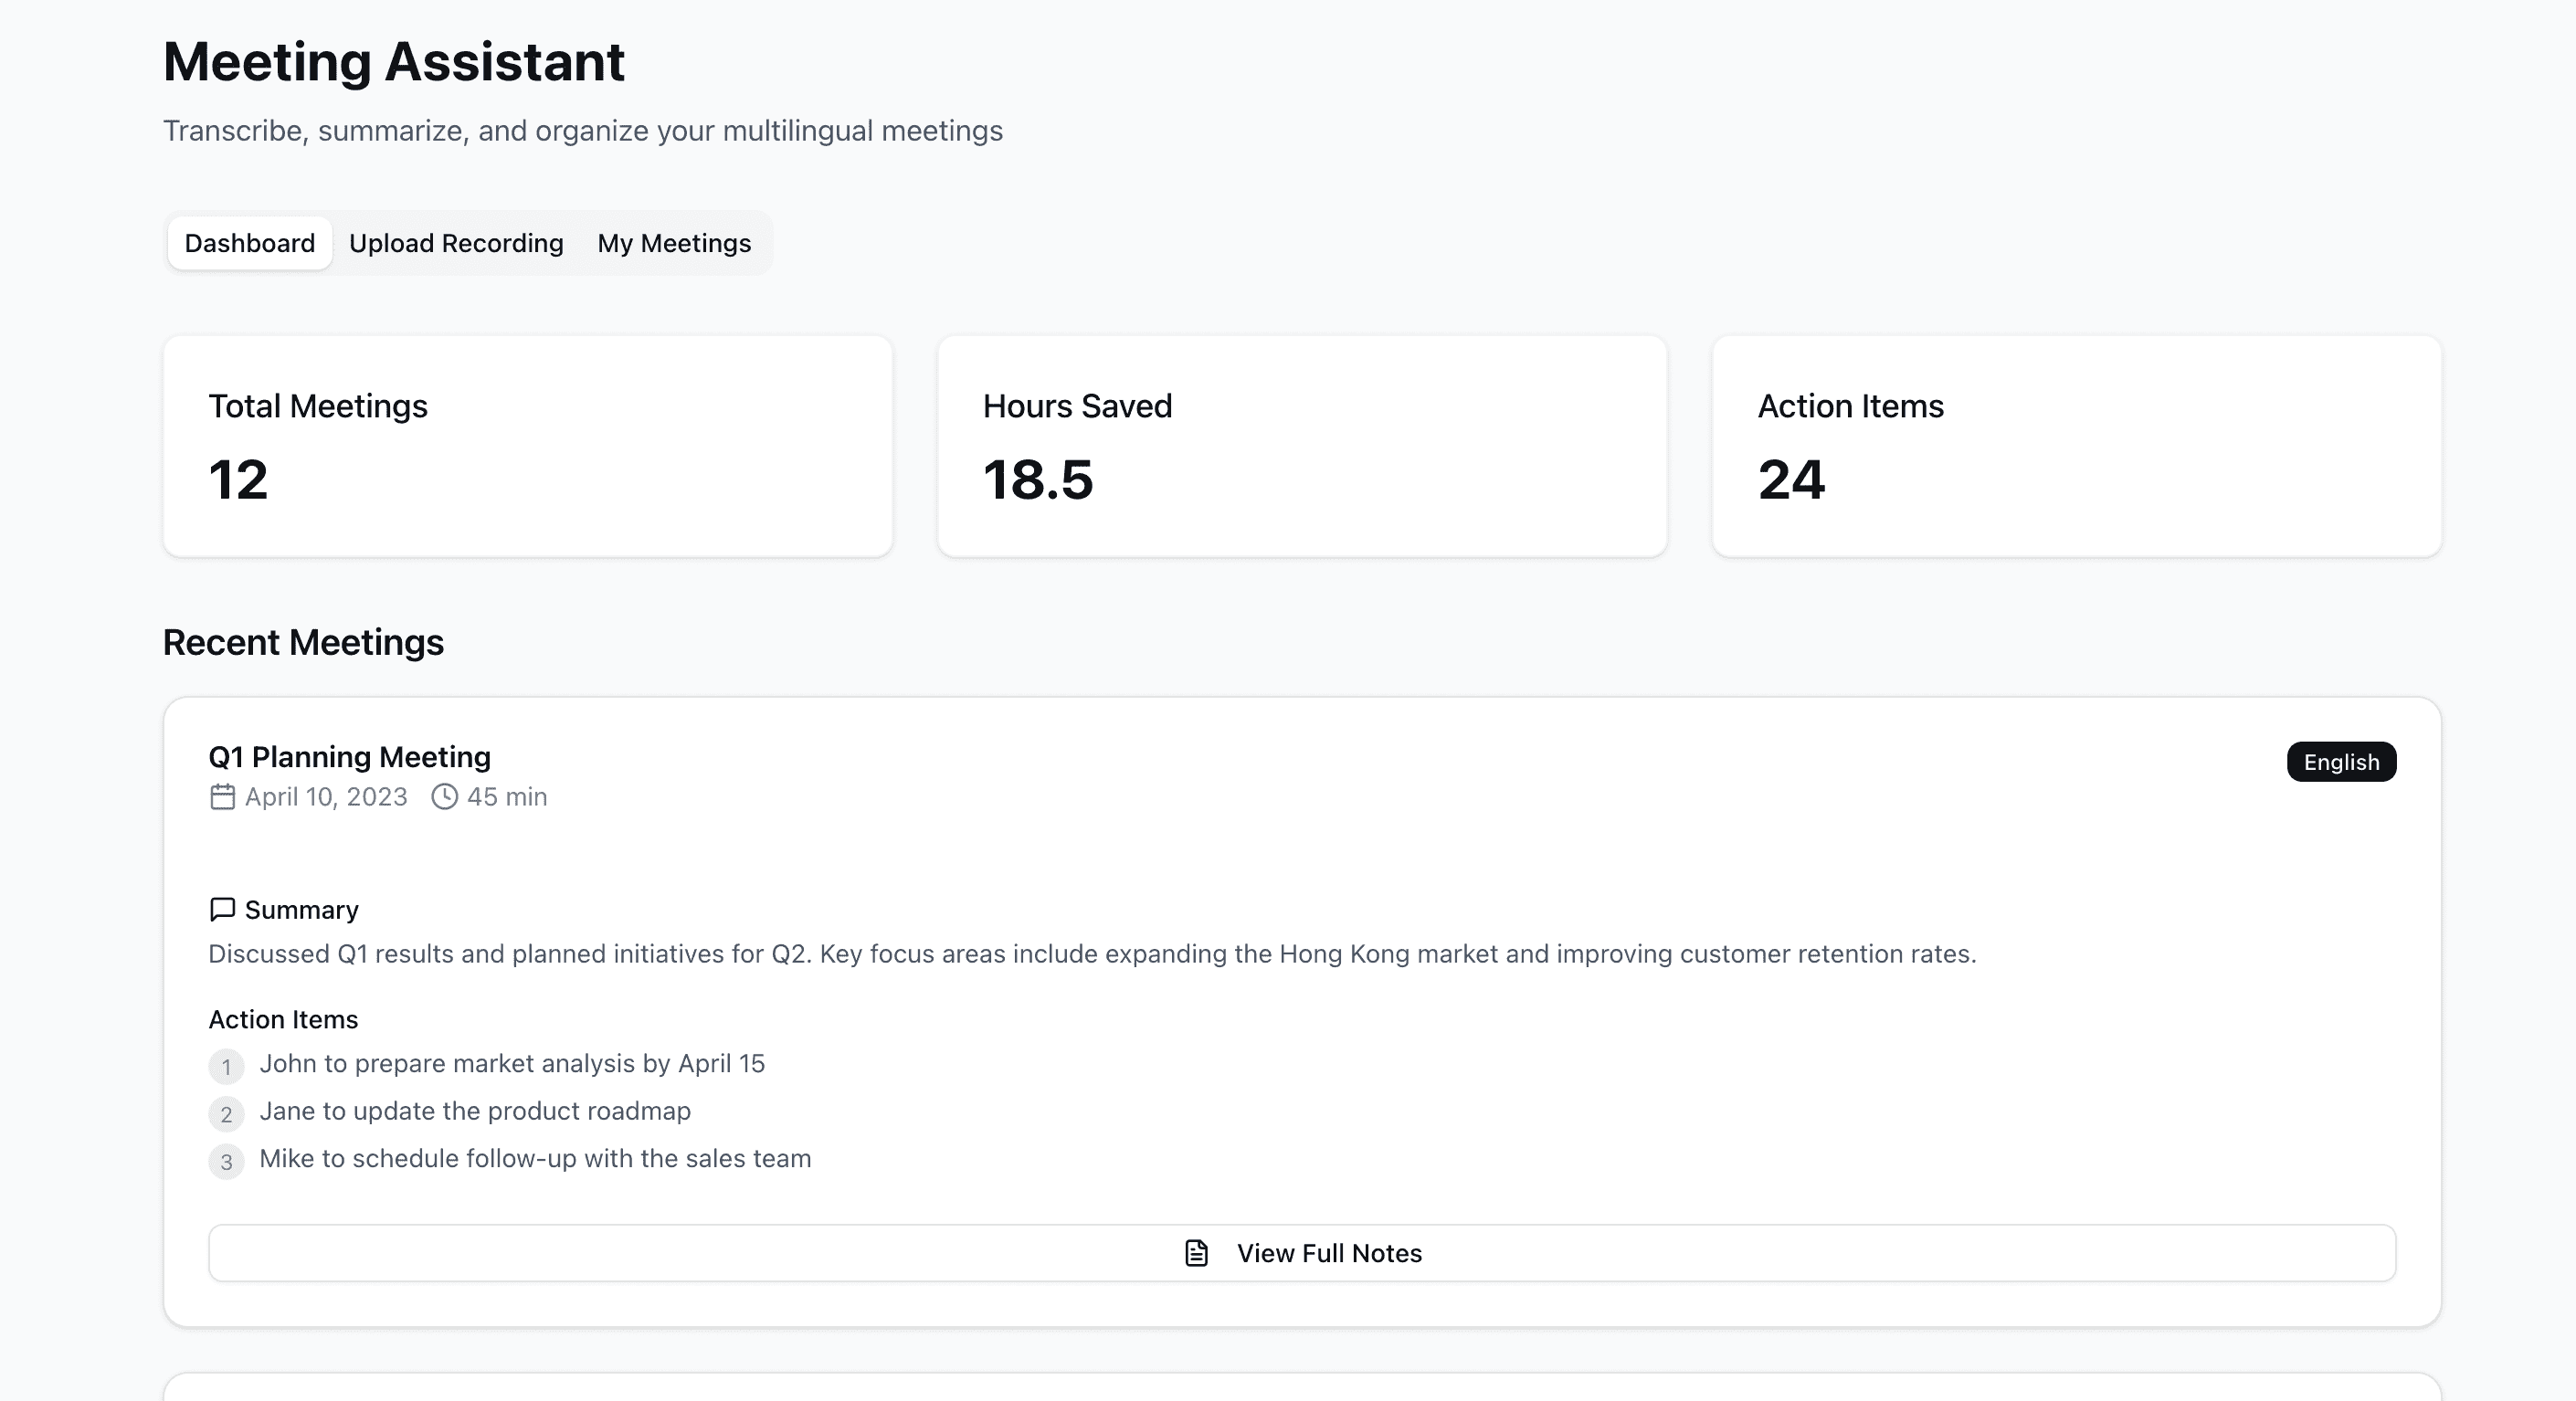Click the number 3 action item badge

coord(226,1162)
